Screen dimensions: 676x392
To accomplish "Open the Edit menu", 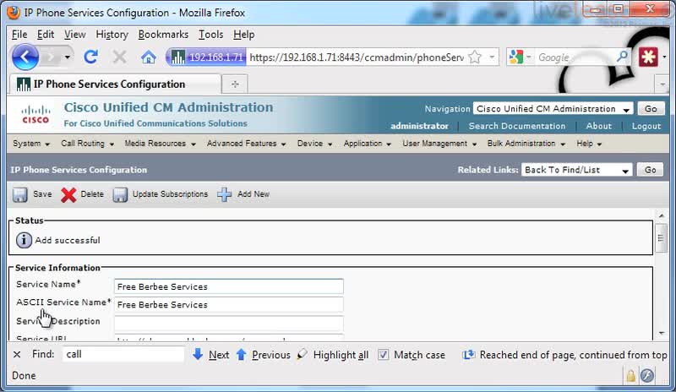I will click(x=46, y=35).
